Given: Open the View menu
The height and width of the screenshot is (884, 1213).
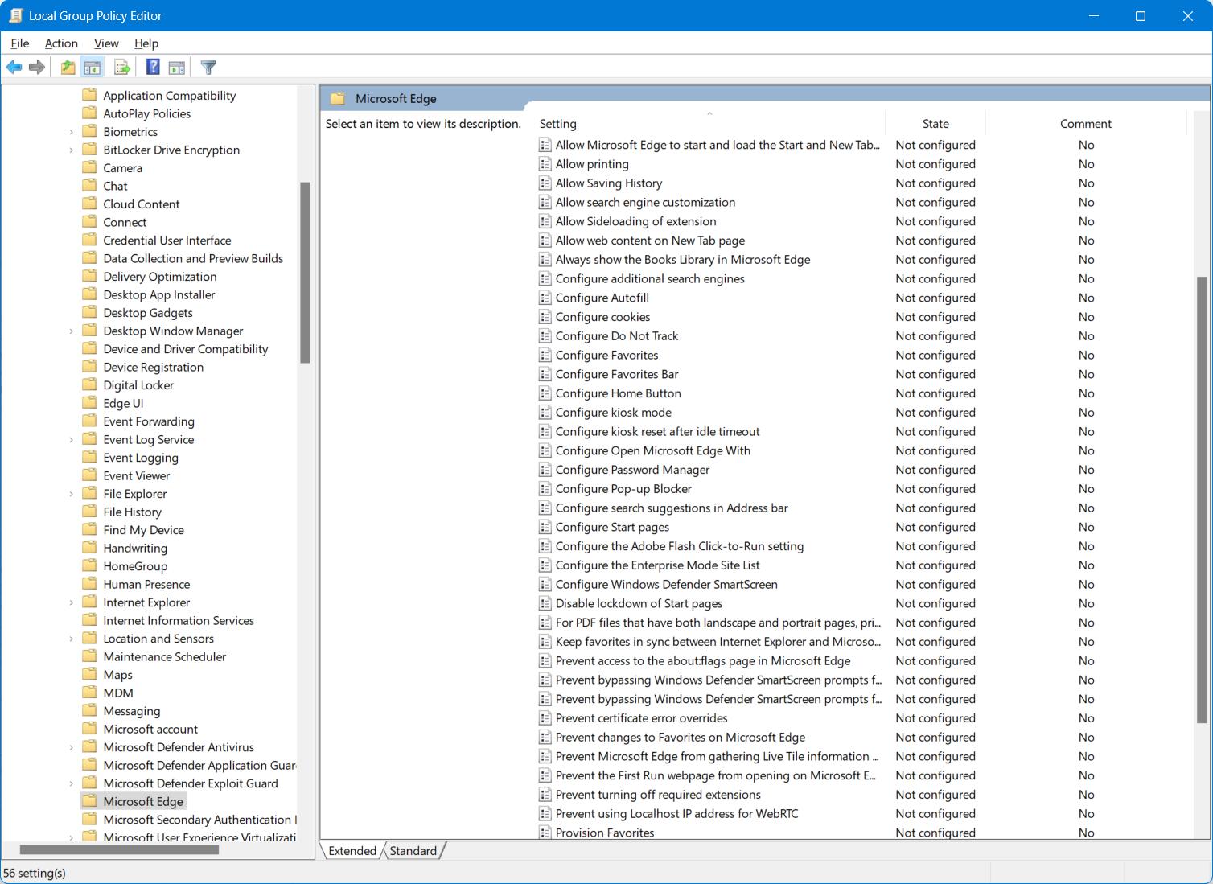Looking at the screenshot, I should (106, 43).
